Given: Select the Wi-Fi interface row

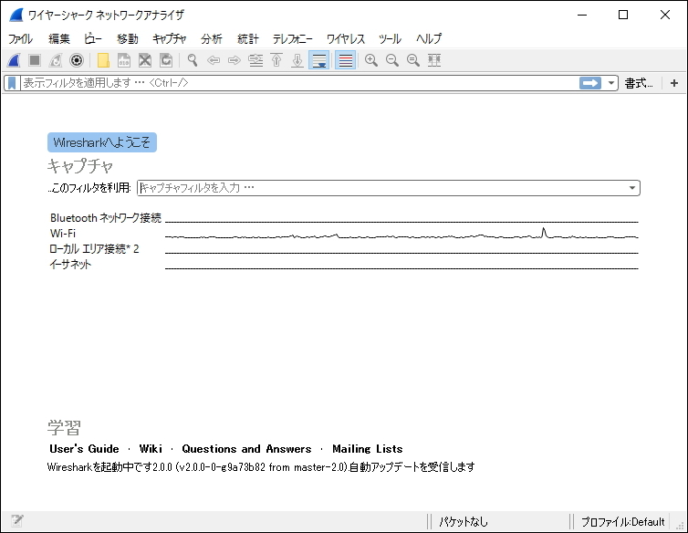Looking at the screenshot, I should tap(344, 233).
